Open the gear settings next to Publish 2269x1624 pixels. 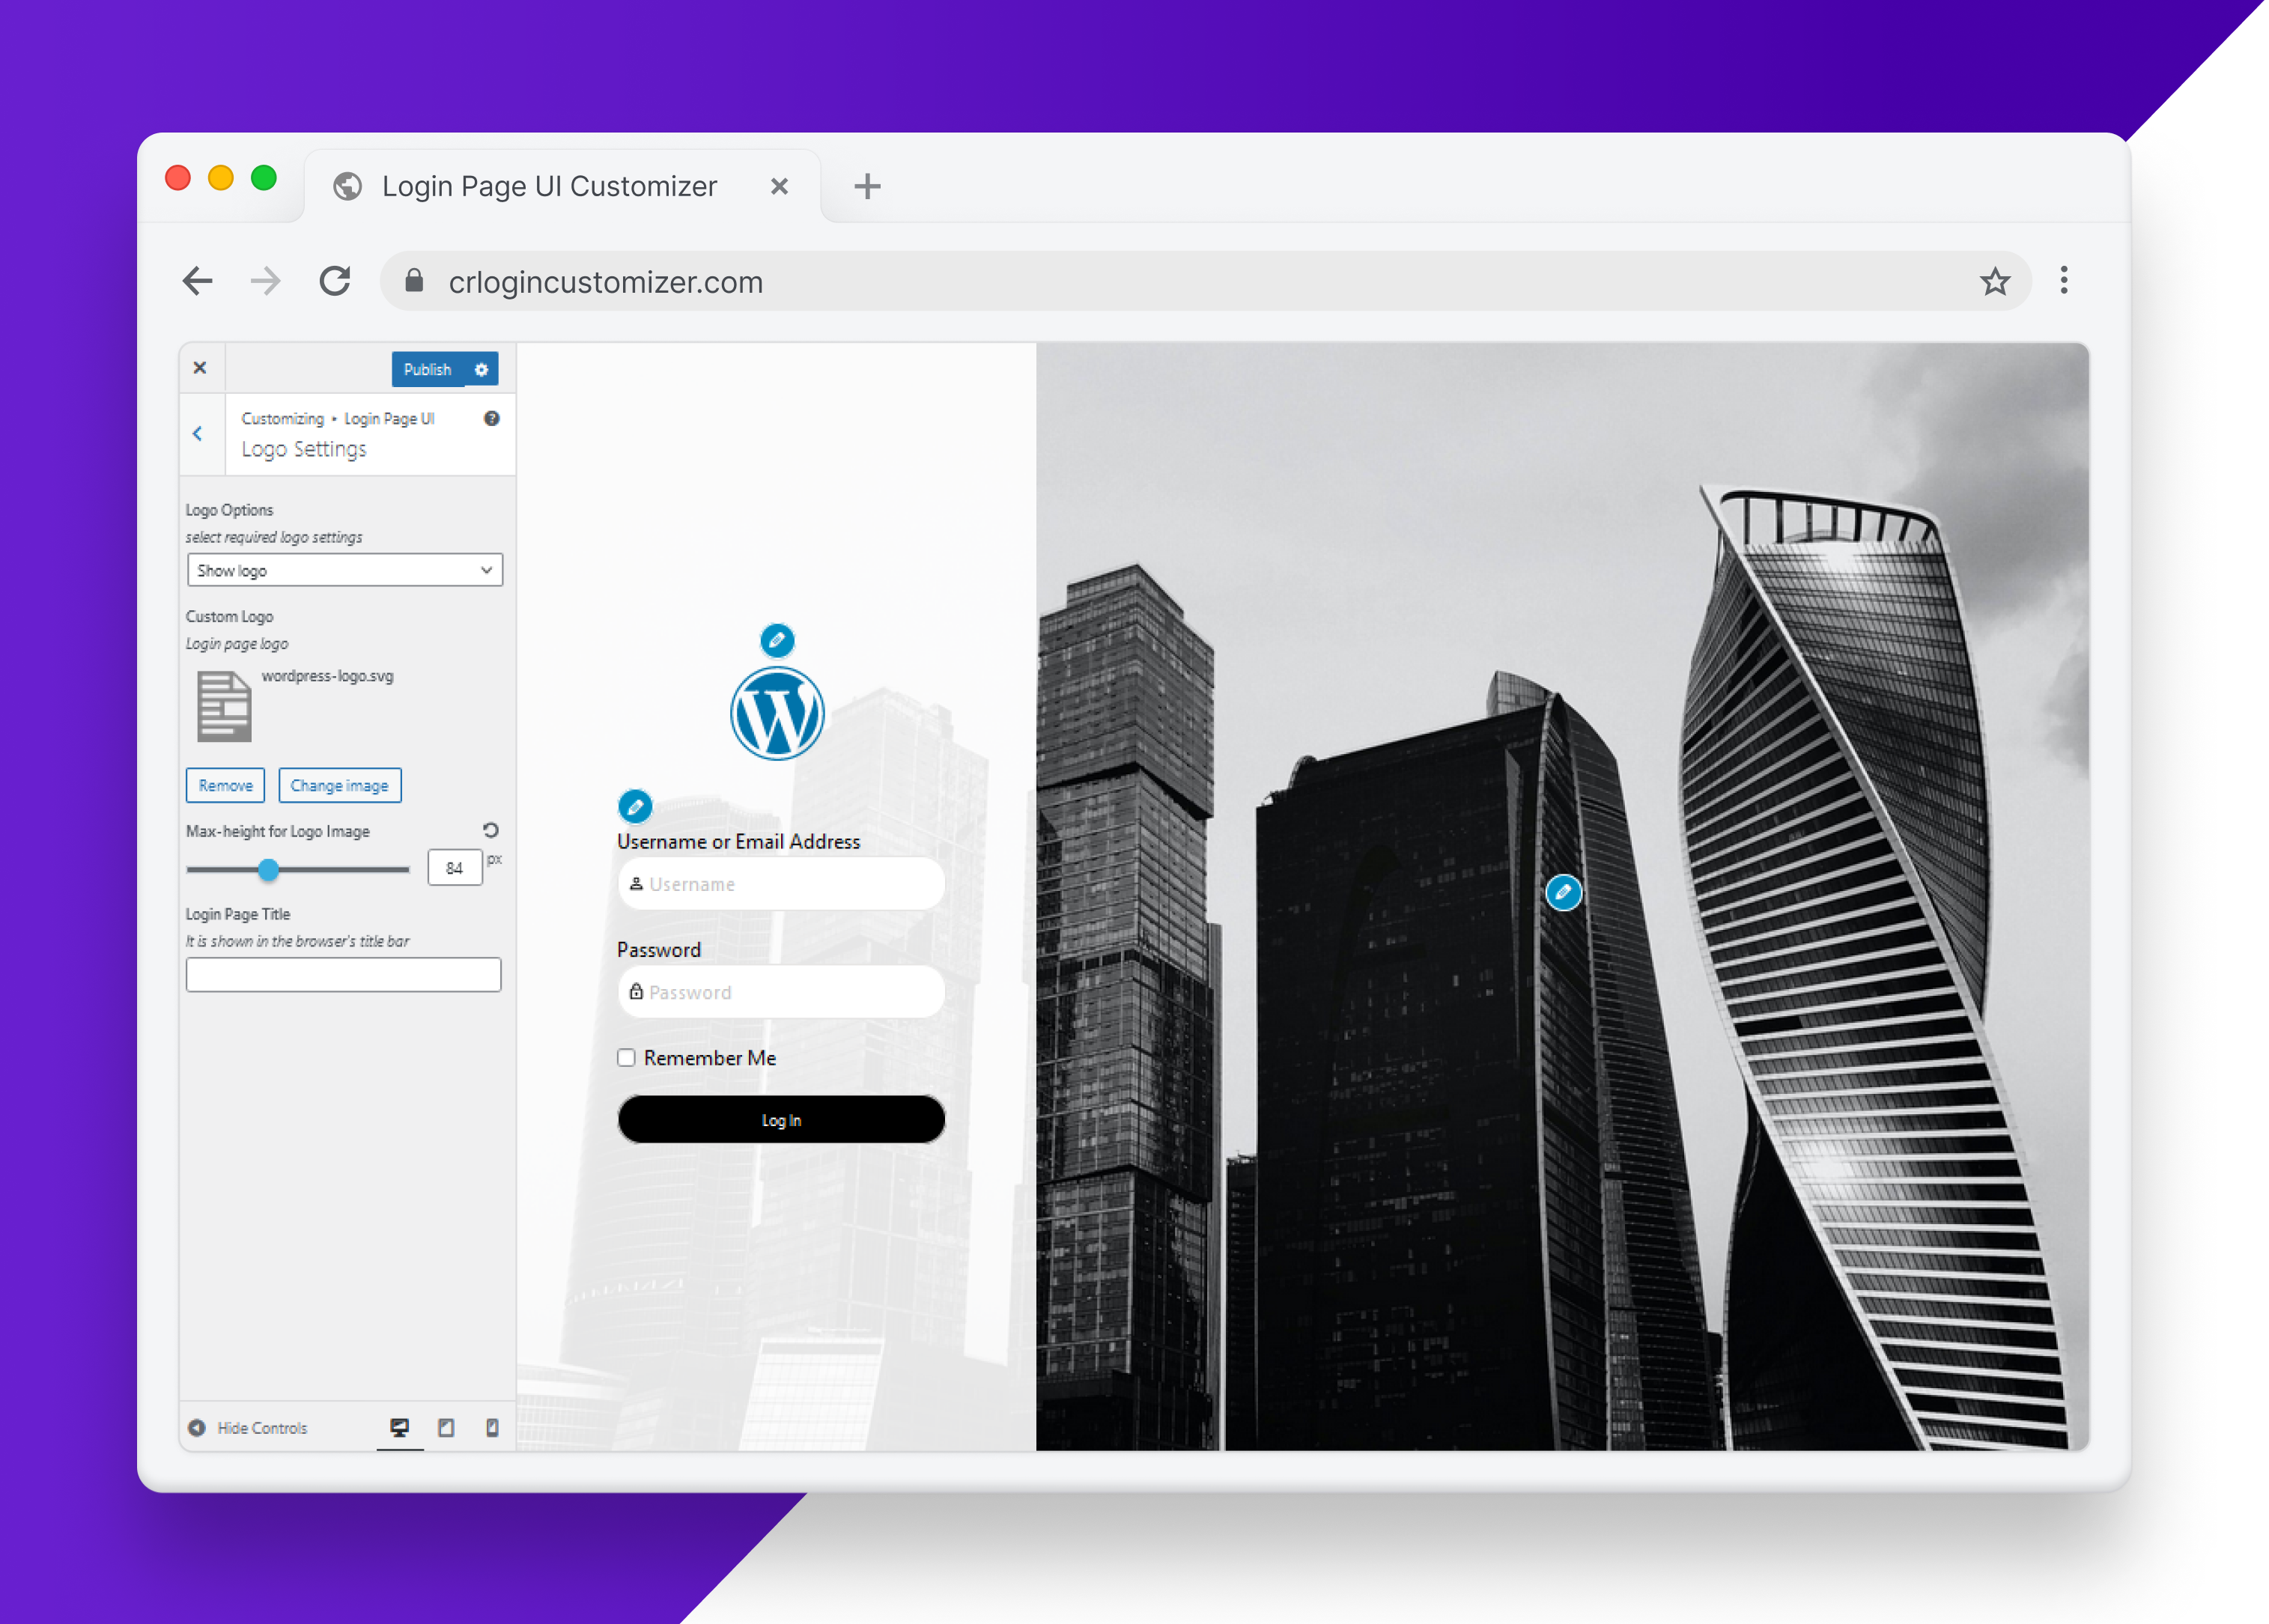pyautogui.click(x=483, y=369)
